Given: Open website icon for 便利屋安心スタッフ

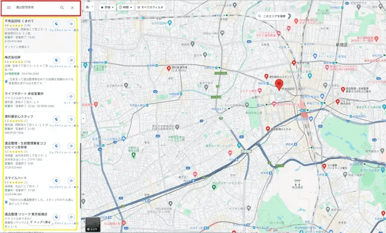Looking at the screenshot, I should pos(56,119).
